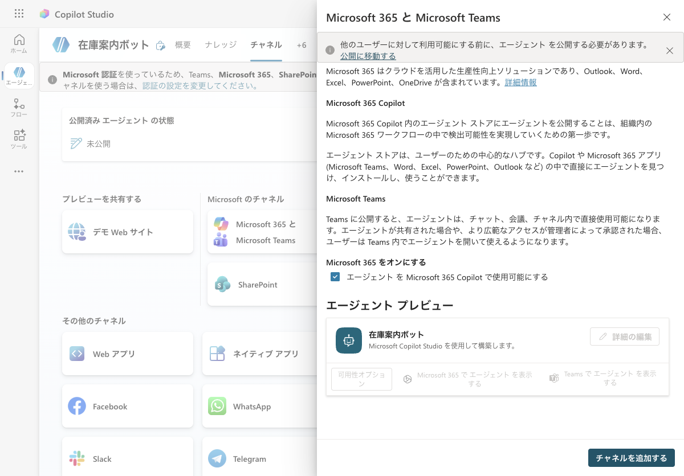Click the SharePoint channel icon
This screenshot has height=476, width=684.
point(222,284)
